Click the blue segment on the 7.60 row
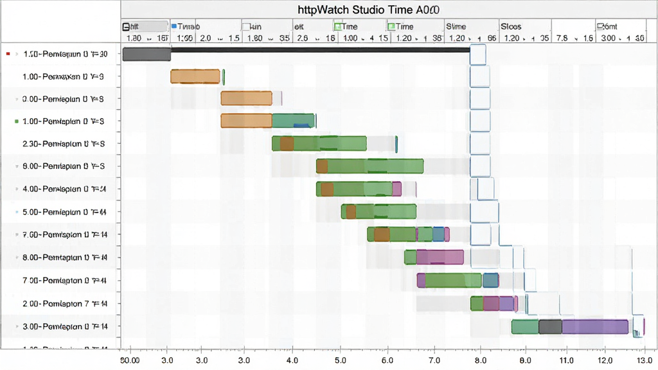 [438, 234]
